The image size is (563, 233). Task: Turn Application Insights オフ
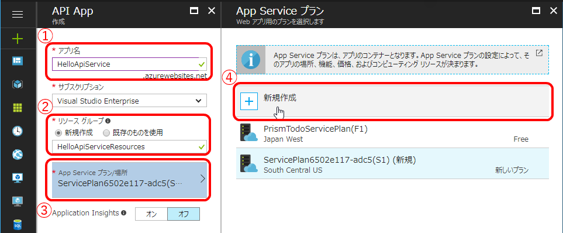click(x=184, y=214)
